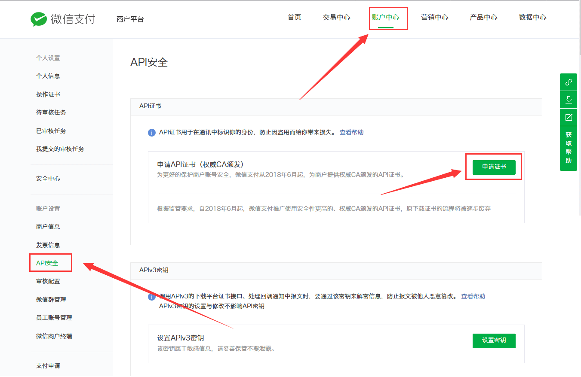The height and width of the screenshot is (377, 581).
Task: Open 个人信息 in the sidebar
Action: 48,76
